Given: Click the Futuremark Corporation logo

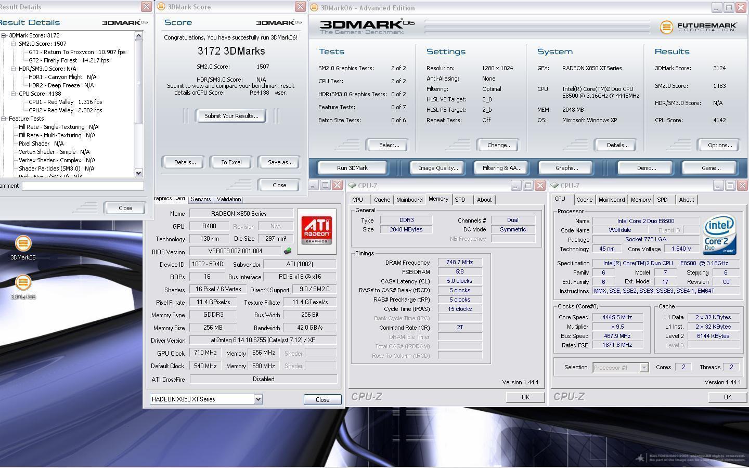Looking at the screenshot, I should pos(699,28).
